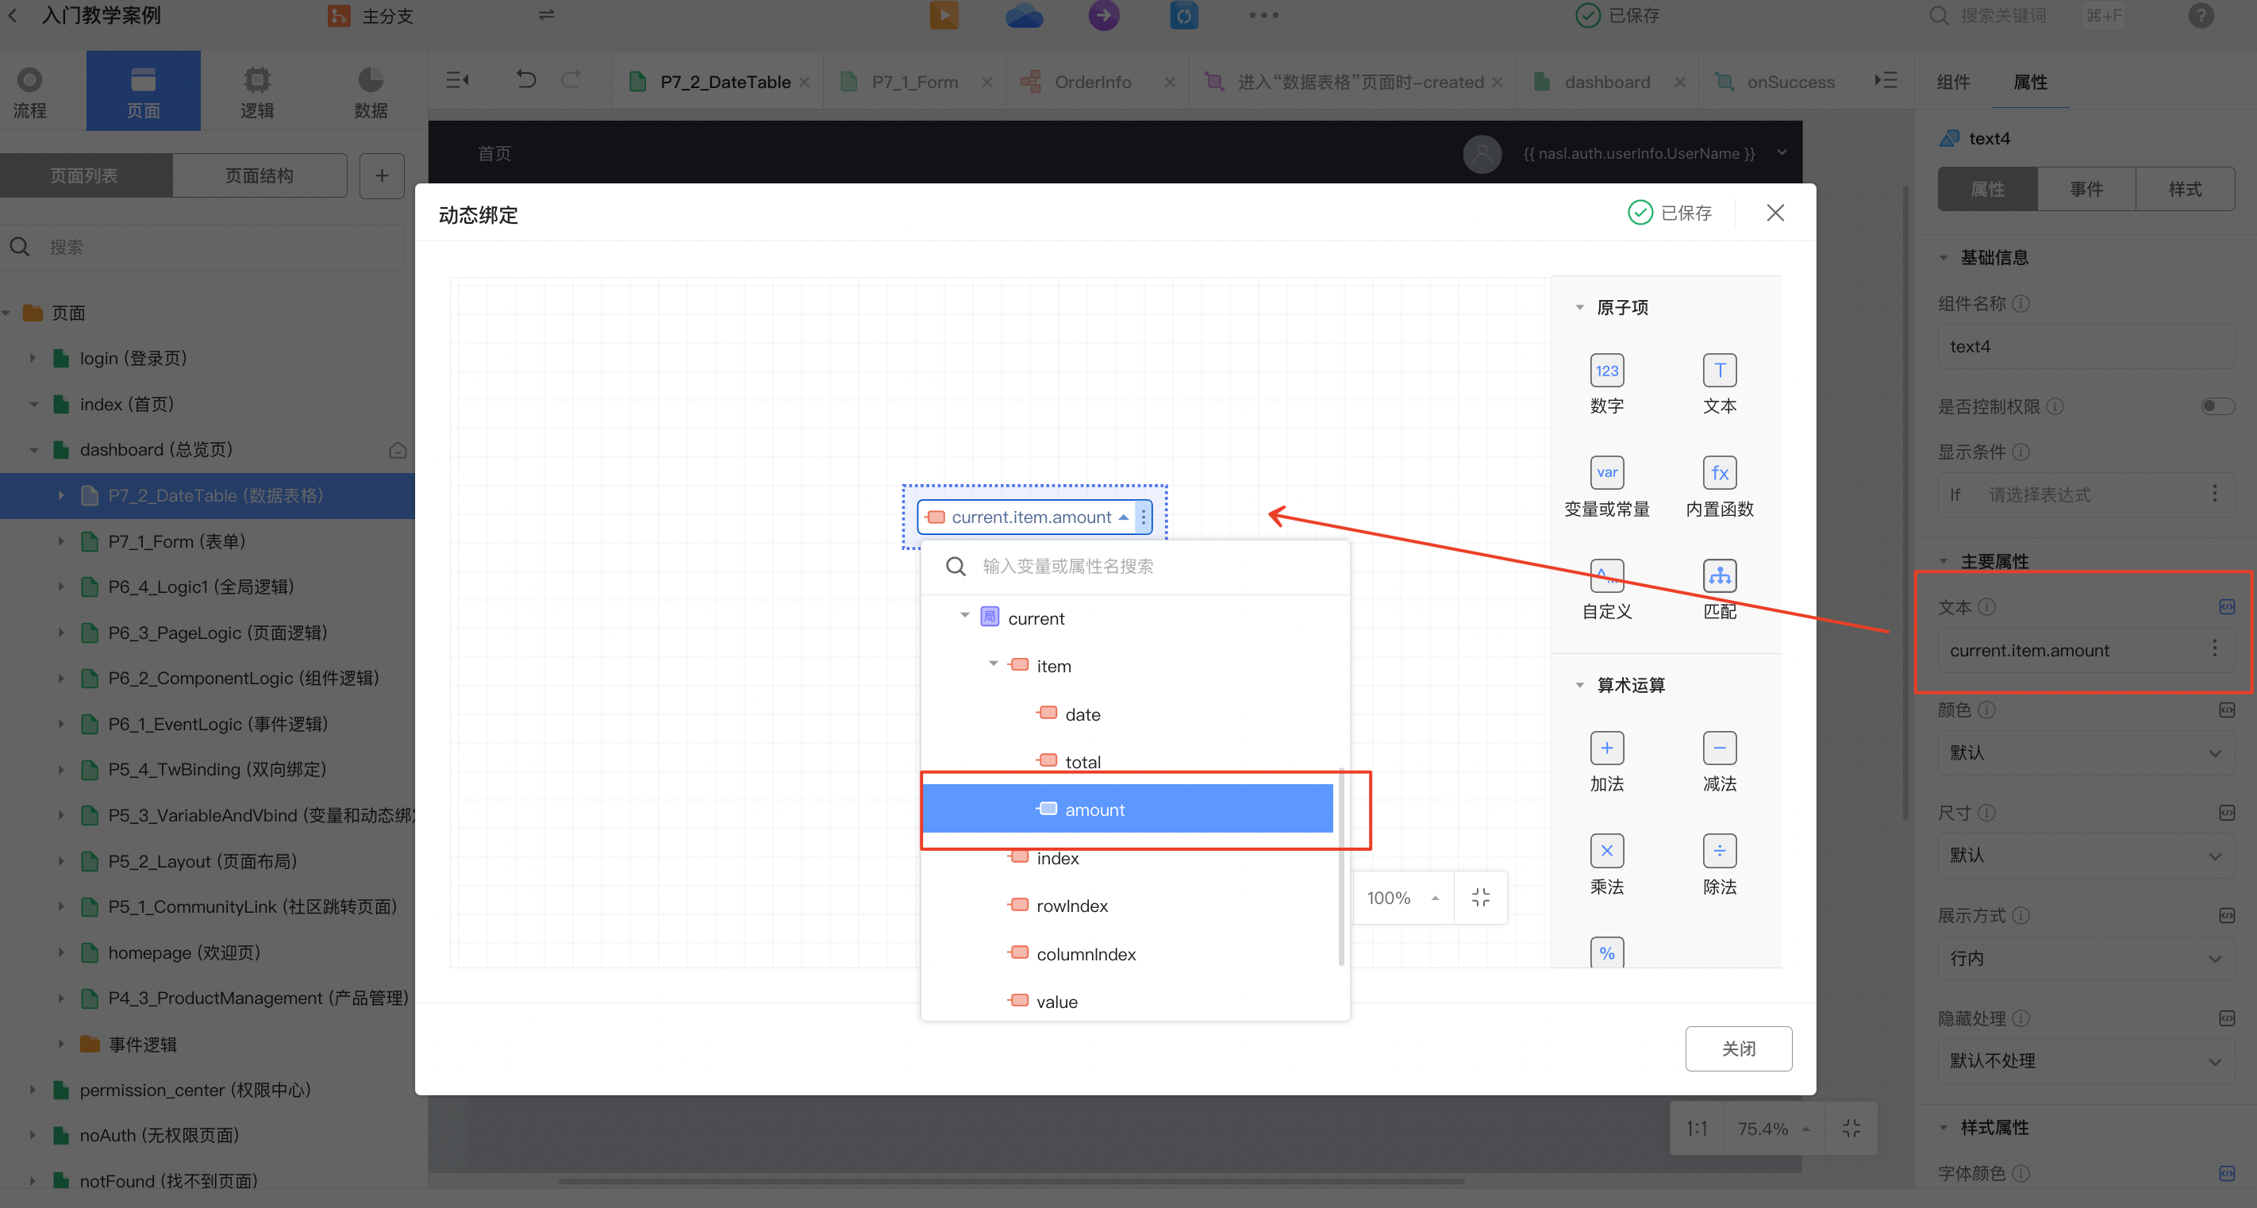The height and width of the screenshot is (1208, 2257).
Task: Pick the 变量或常量 var icon
Action: [1606, 472]
